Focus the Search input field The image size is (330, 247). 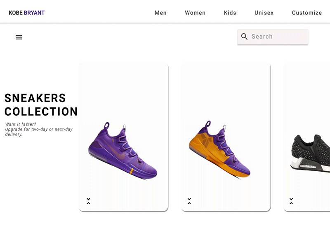coord(276,37)
